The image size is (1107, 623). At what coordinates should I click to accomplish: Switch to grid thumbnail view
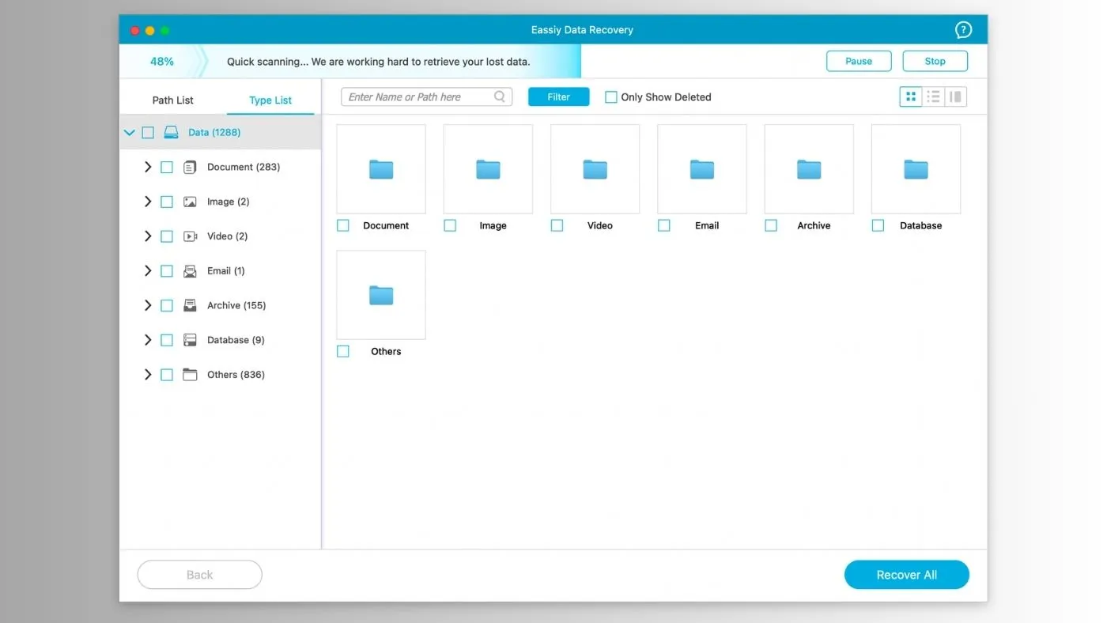point(911,97)
